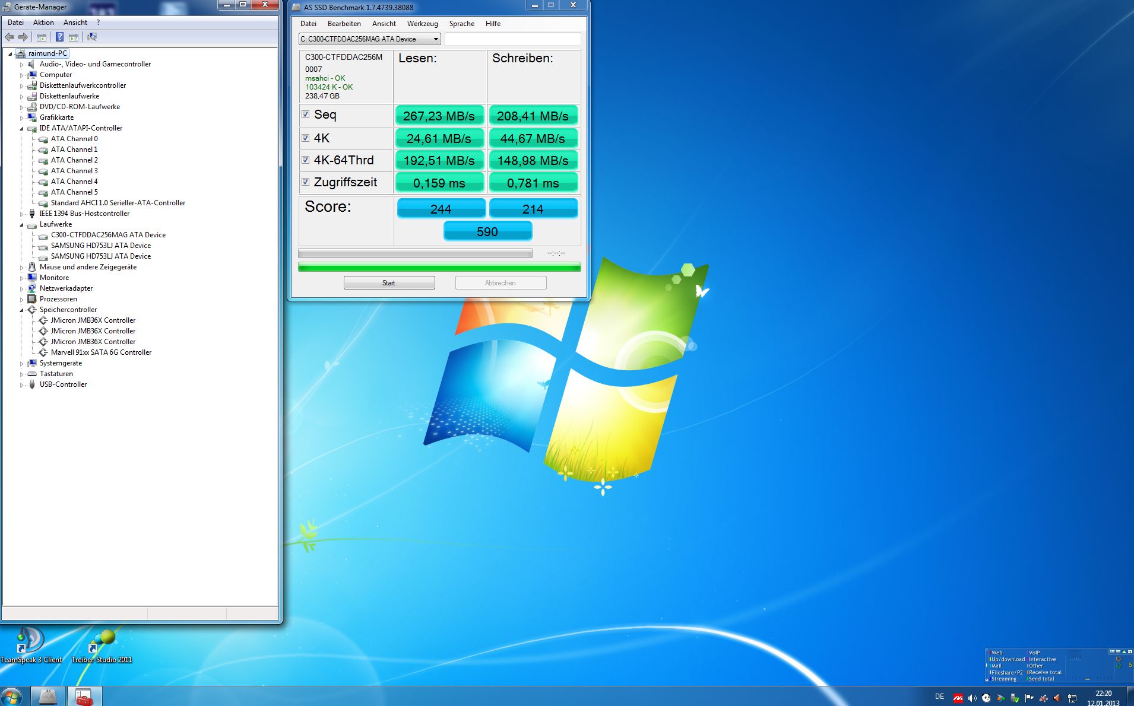Collapse the Speichercontroller node

[x=22, y=310]
